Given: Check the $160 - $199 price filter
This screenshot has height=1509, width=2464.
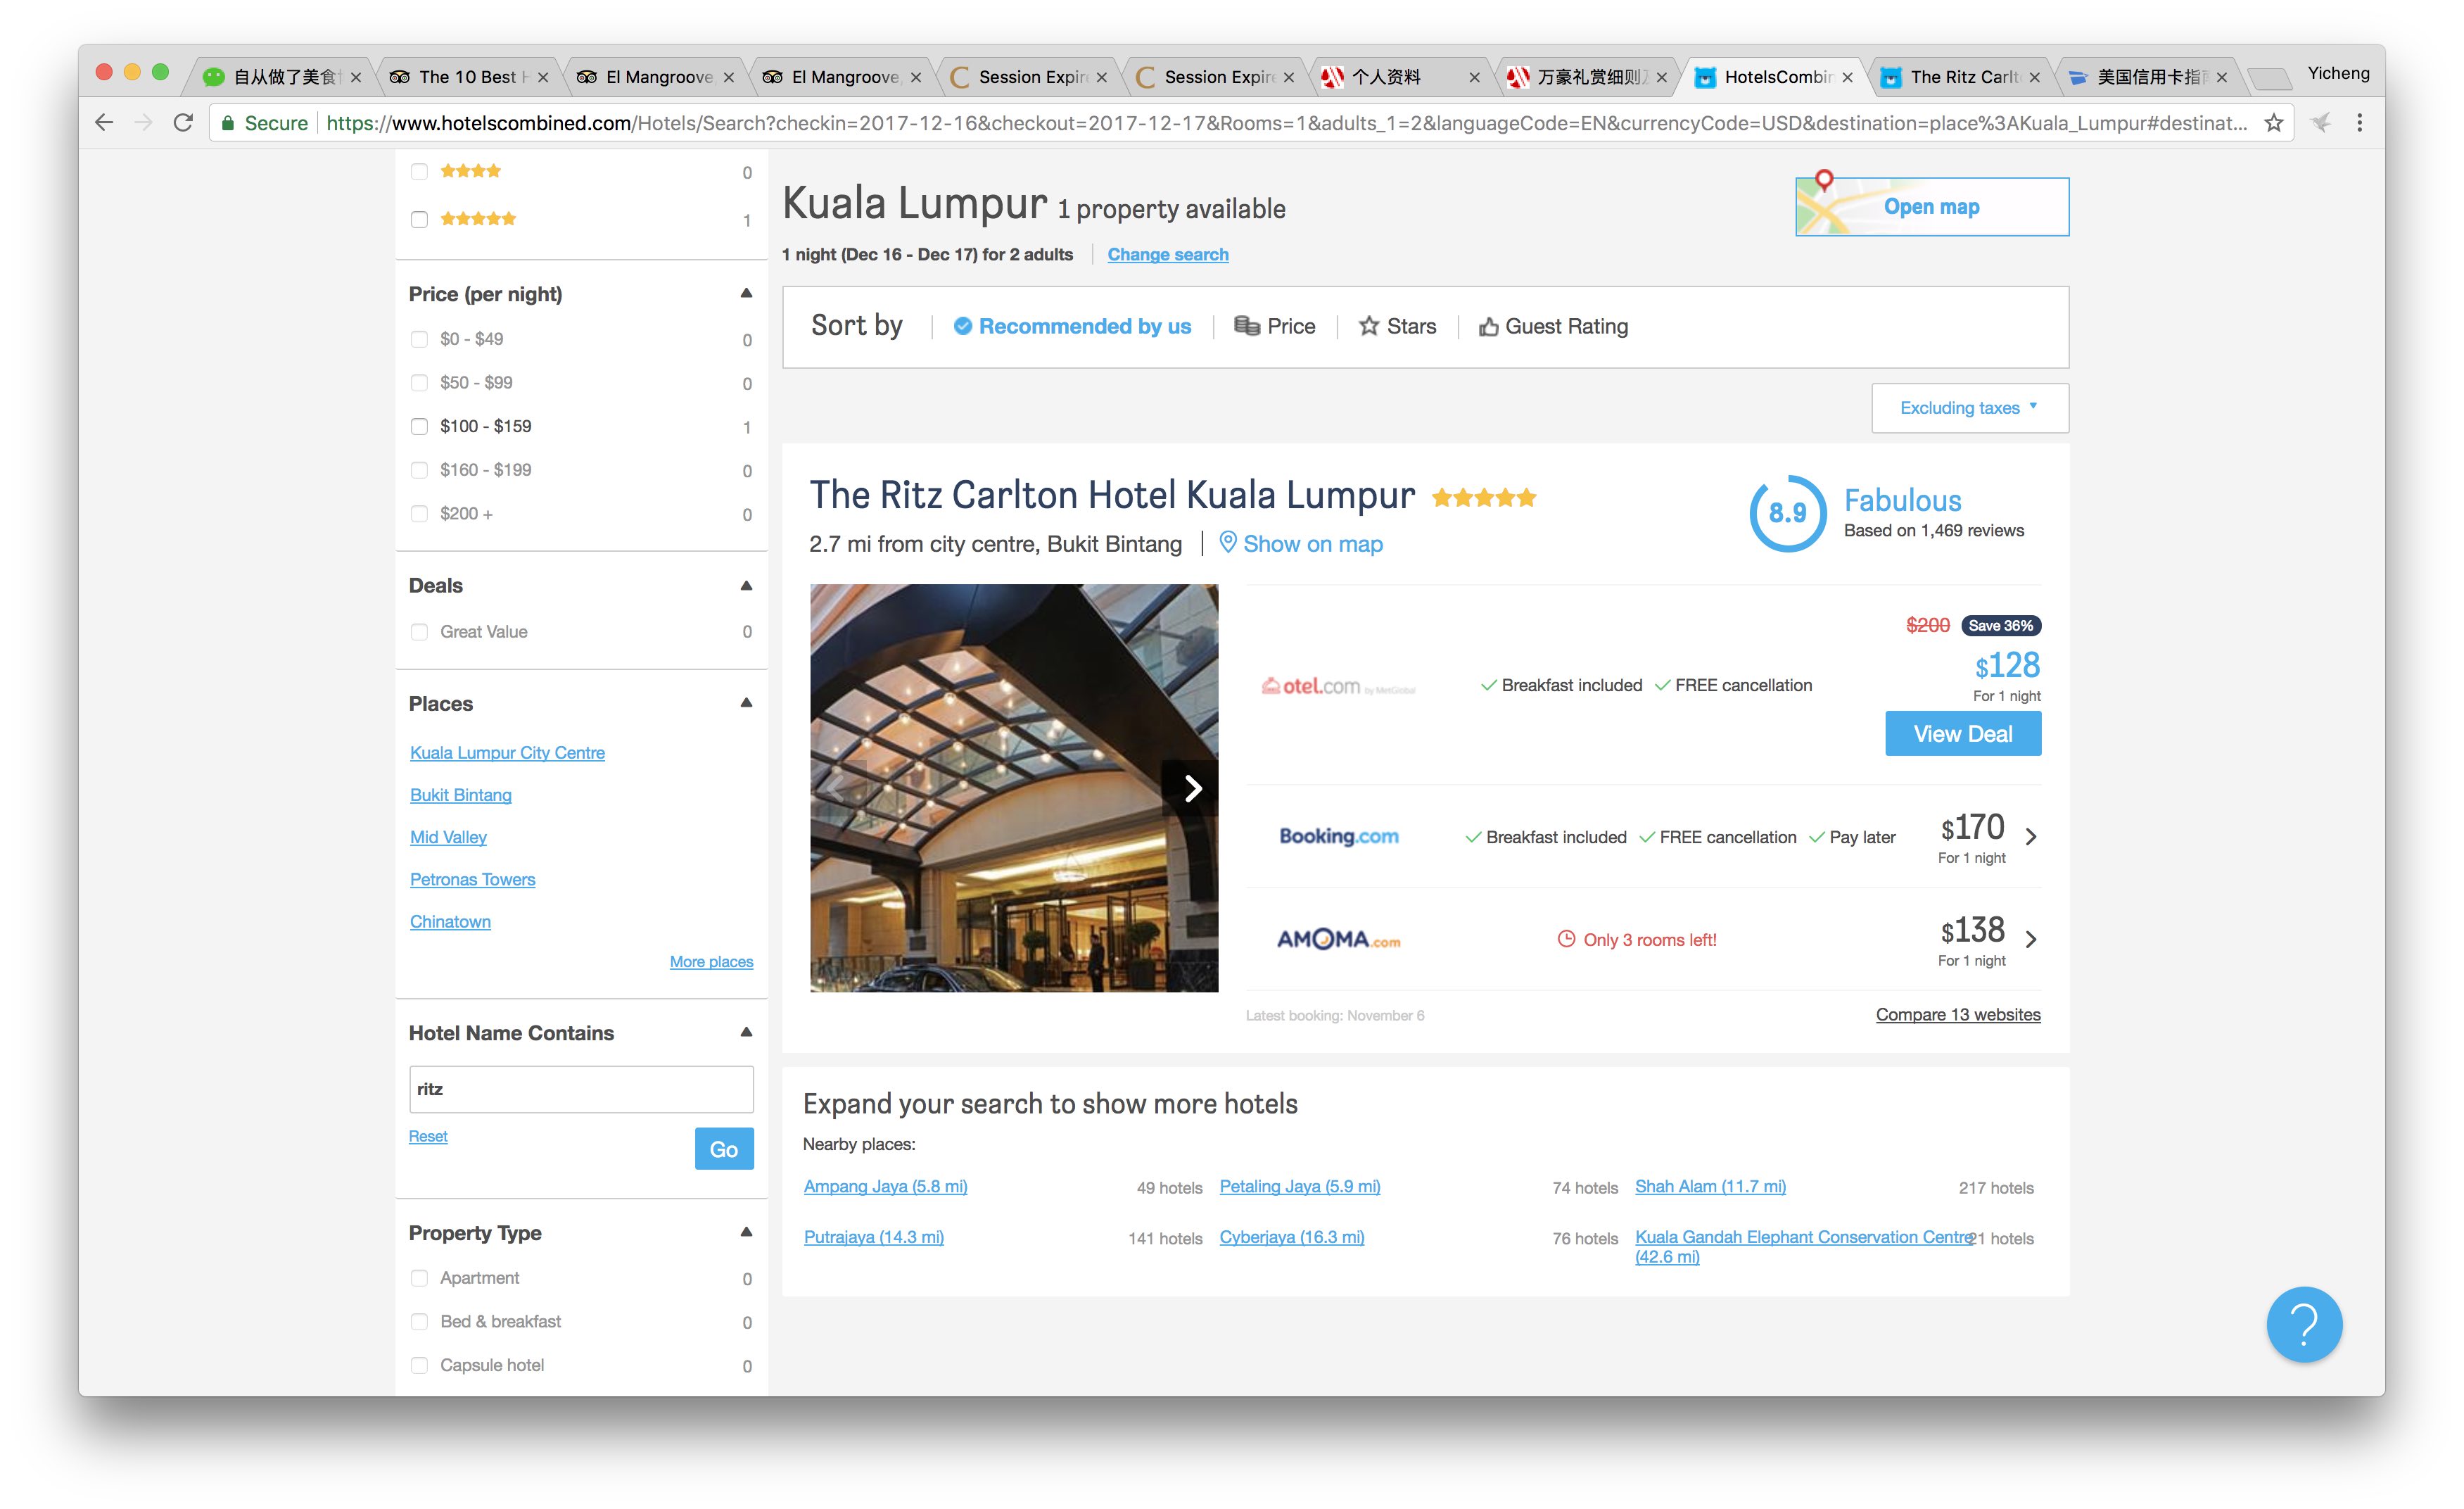Looking at the screenshot, I should click(x=419, y=470).
